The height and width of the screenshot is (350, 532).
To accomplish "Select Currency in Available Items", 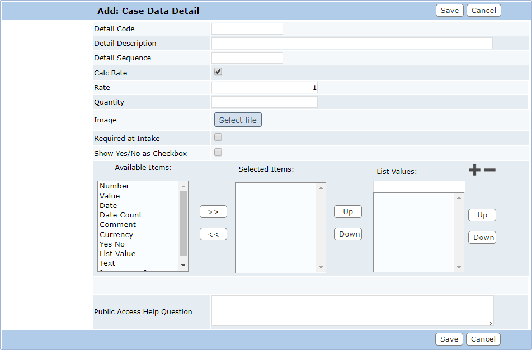I will [x=116, y=235].
